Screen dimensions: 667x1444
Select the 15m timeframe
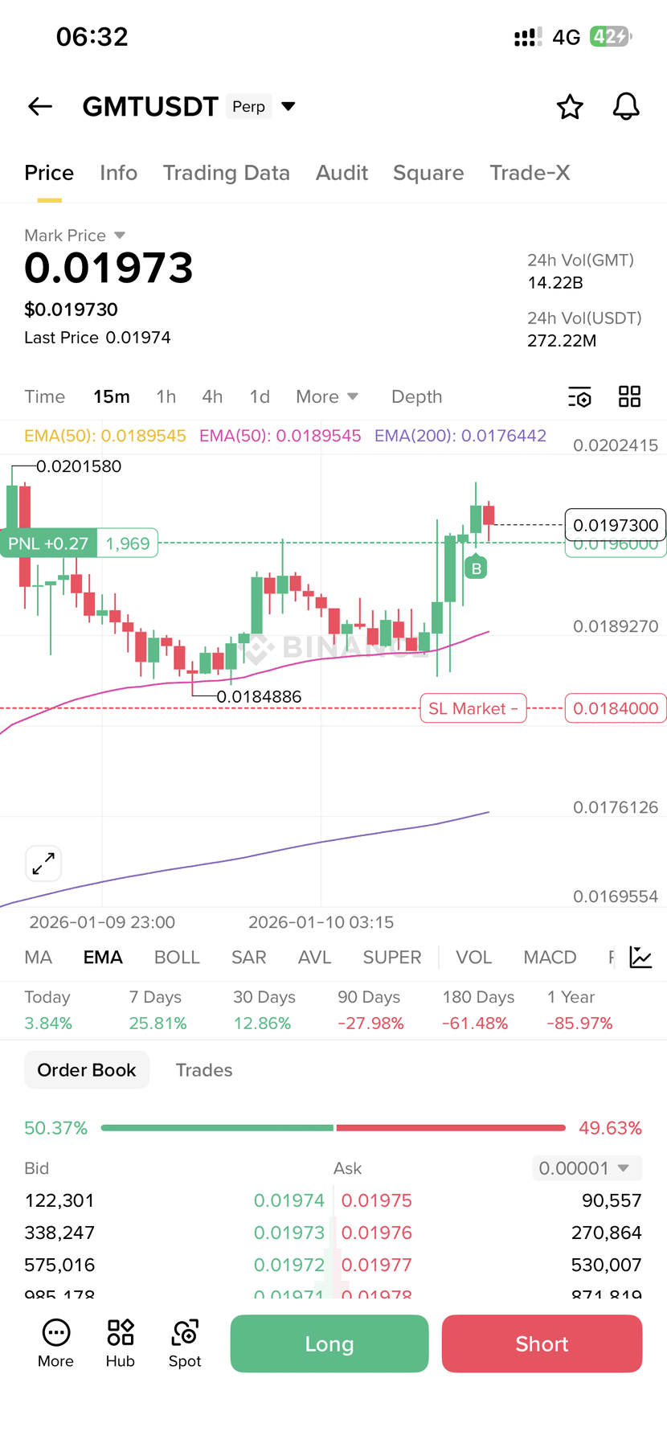pos(112,396)
